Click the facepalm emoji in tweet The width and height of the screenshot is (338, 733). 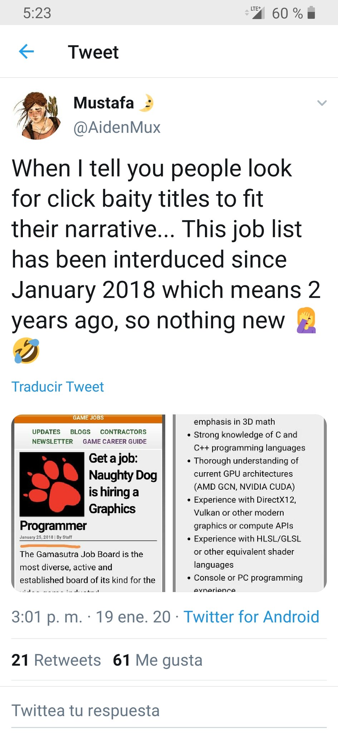pyautogui.click(x=306, y=320)
